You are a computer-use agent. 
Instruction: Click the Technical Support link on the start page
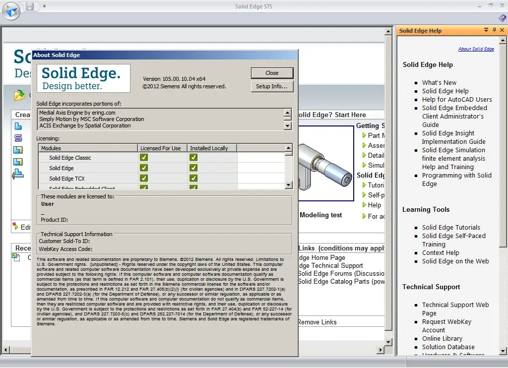[x=331, y=266]
